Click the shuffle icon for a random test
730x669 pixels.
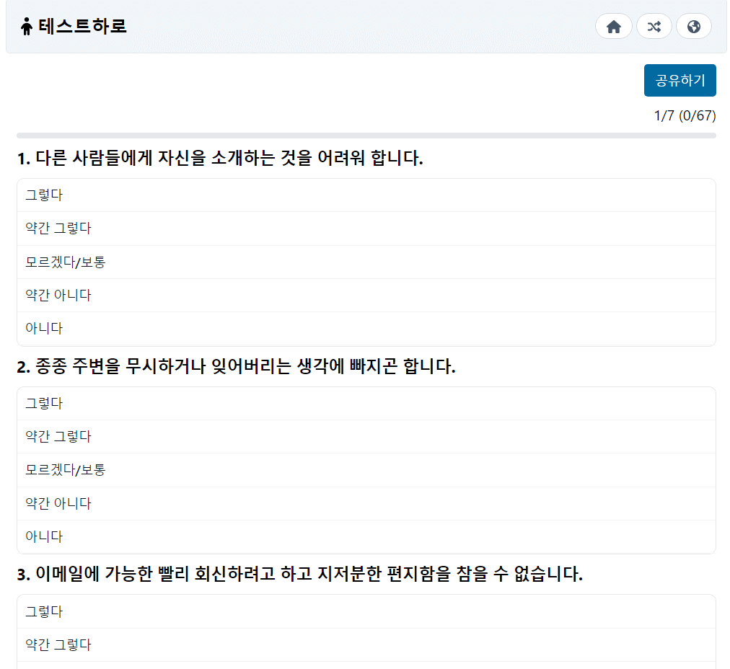(x=654, y=26)
